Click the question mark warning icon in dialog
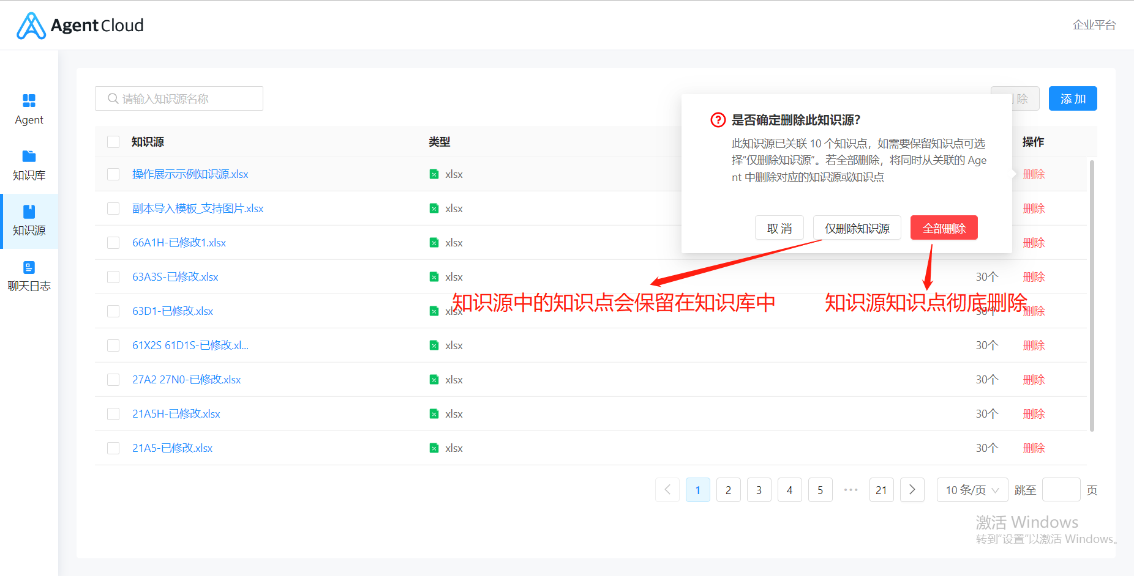The image size is (1134, 576). (x=718, y=120)
